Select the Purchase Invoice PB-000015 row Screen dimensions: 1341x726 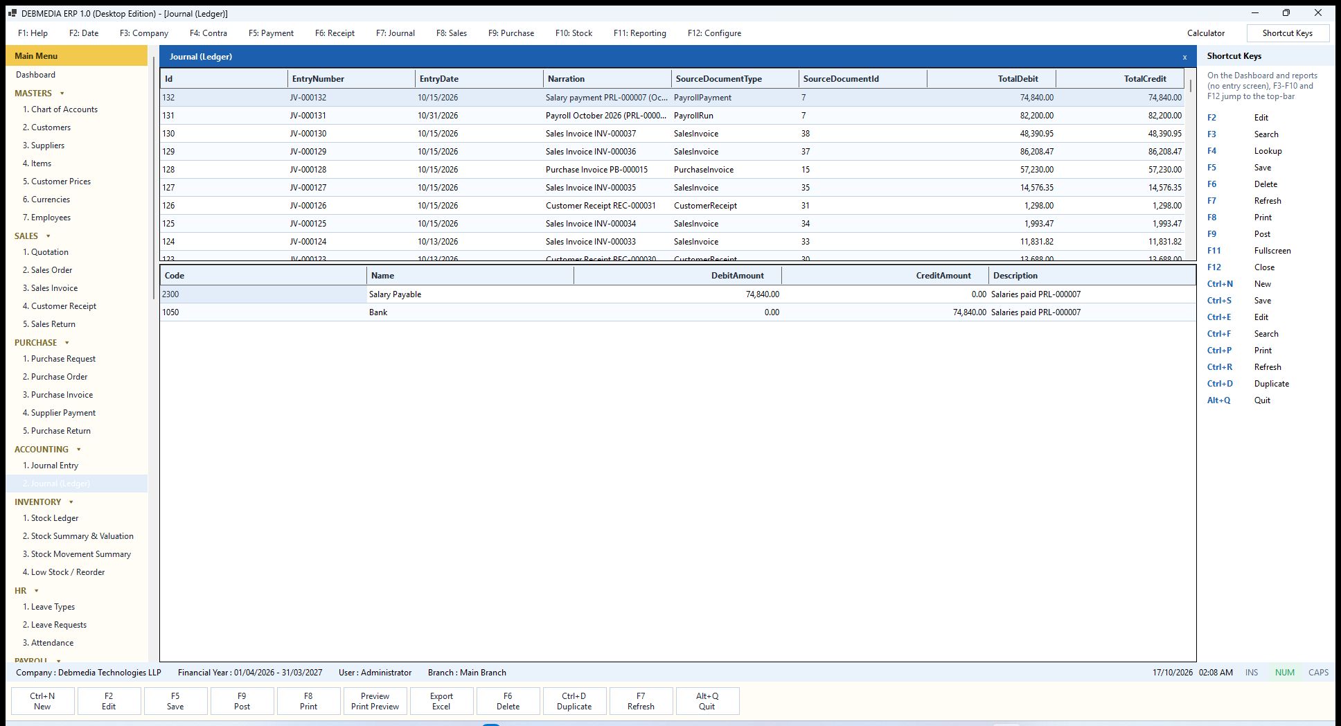coord(672,170)
